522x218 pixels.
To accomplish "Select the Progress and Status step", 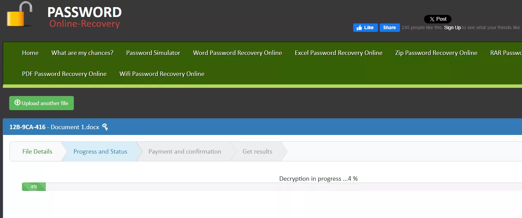I will click(x=100, y=152).
